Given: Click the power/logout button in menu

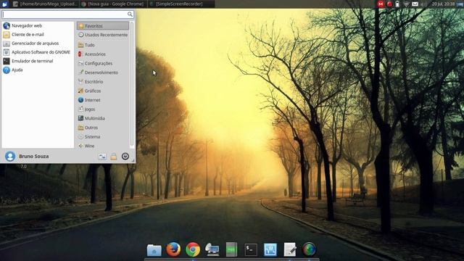Looking at the screenshot, I should click(125, 157).
